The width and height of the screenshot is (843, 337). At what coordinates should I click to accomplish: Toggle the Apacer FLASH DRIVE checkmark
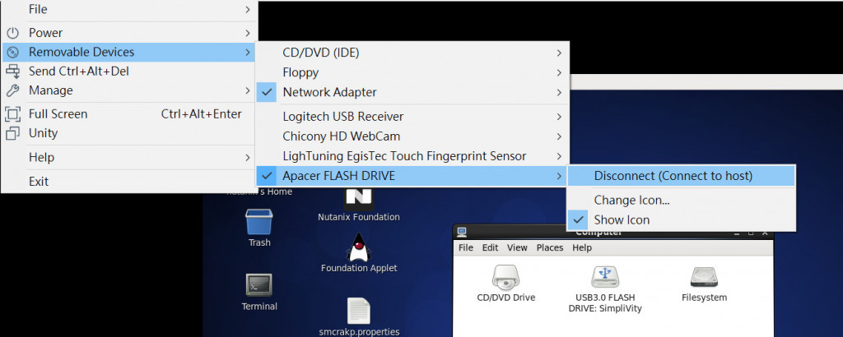click(267, 175)
